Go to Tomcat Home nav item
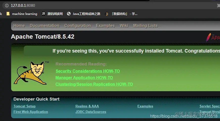 pos(19,26)
